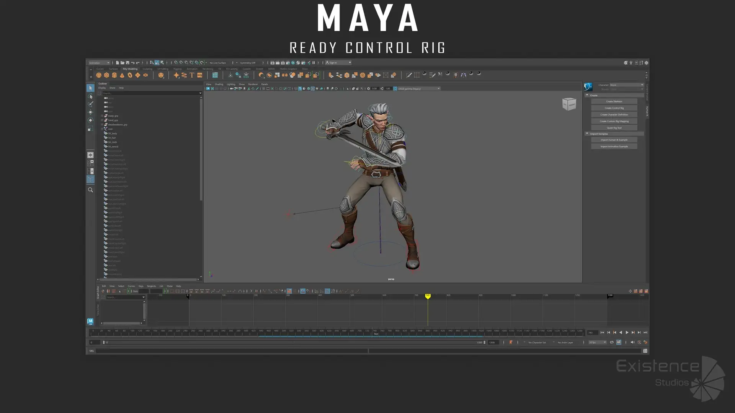The image size is (735, 413).
Task: Click the HumanIK blue character icon
Action: [x=588, y=87]
